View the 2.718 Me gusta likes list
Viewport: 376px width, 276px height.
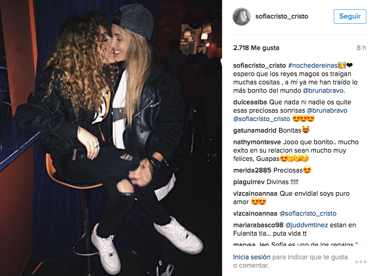tap(256, 48)
